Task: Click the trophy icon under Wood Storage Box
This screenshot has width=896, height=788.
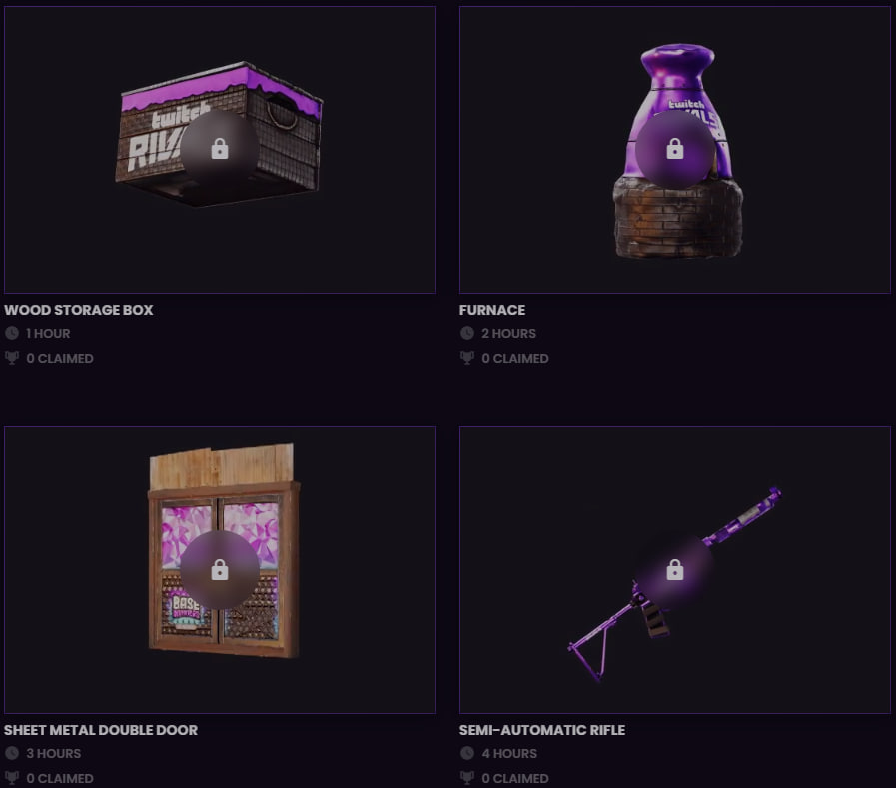Action: pos(11,358)
